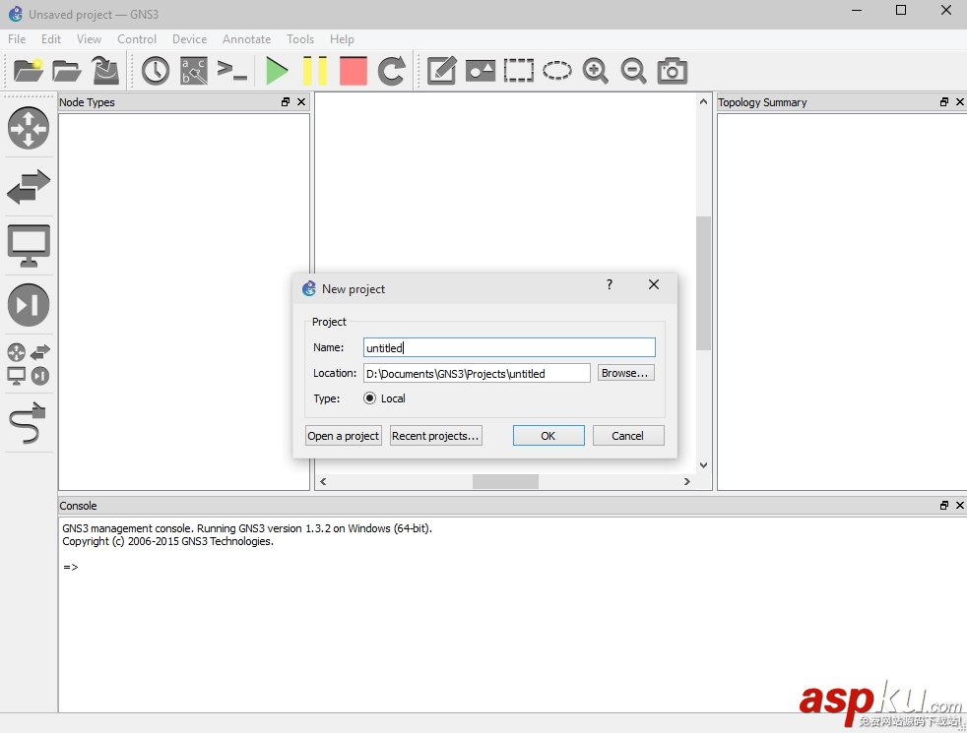The width and height of the screenshot is (967, 733).
Task: Cancel the New project dialog
Action: (628, 436)
